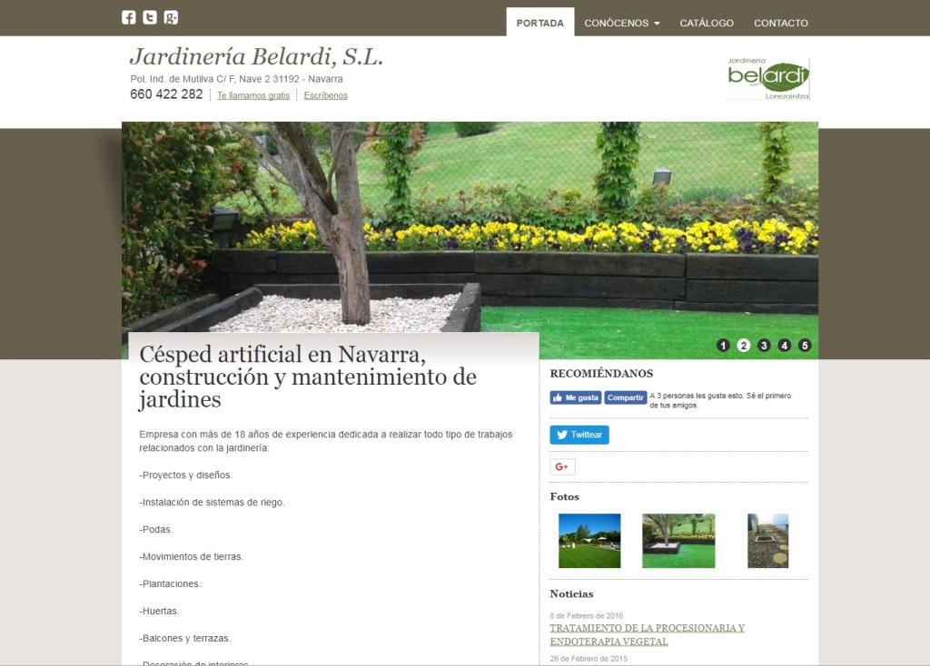Click the 'Recomiéndanos' section heading
Image resolution: width=930 pixels, height=666 pixels.
tap(601, 374)
